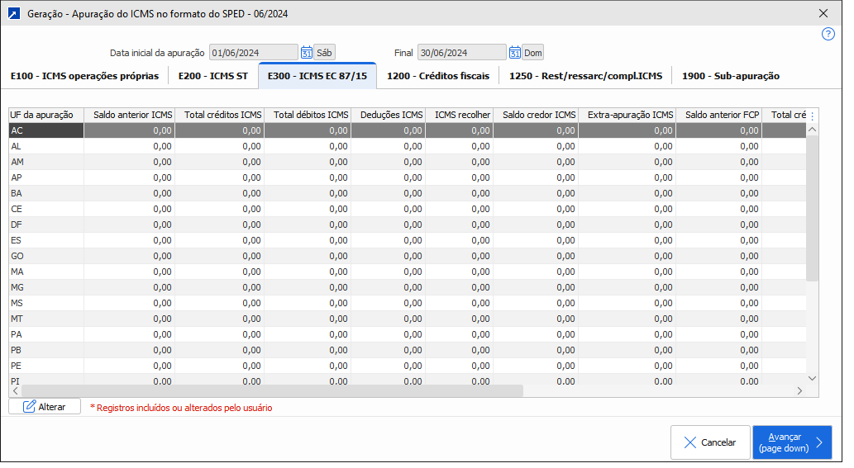Image resolution: width=854 pixels, height=468 pixels.
Task: Click the Alterar edit button
Action: click(45, 407)
